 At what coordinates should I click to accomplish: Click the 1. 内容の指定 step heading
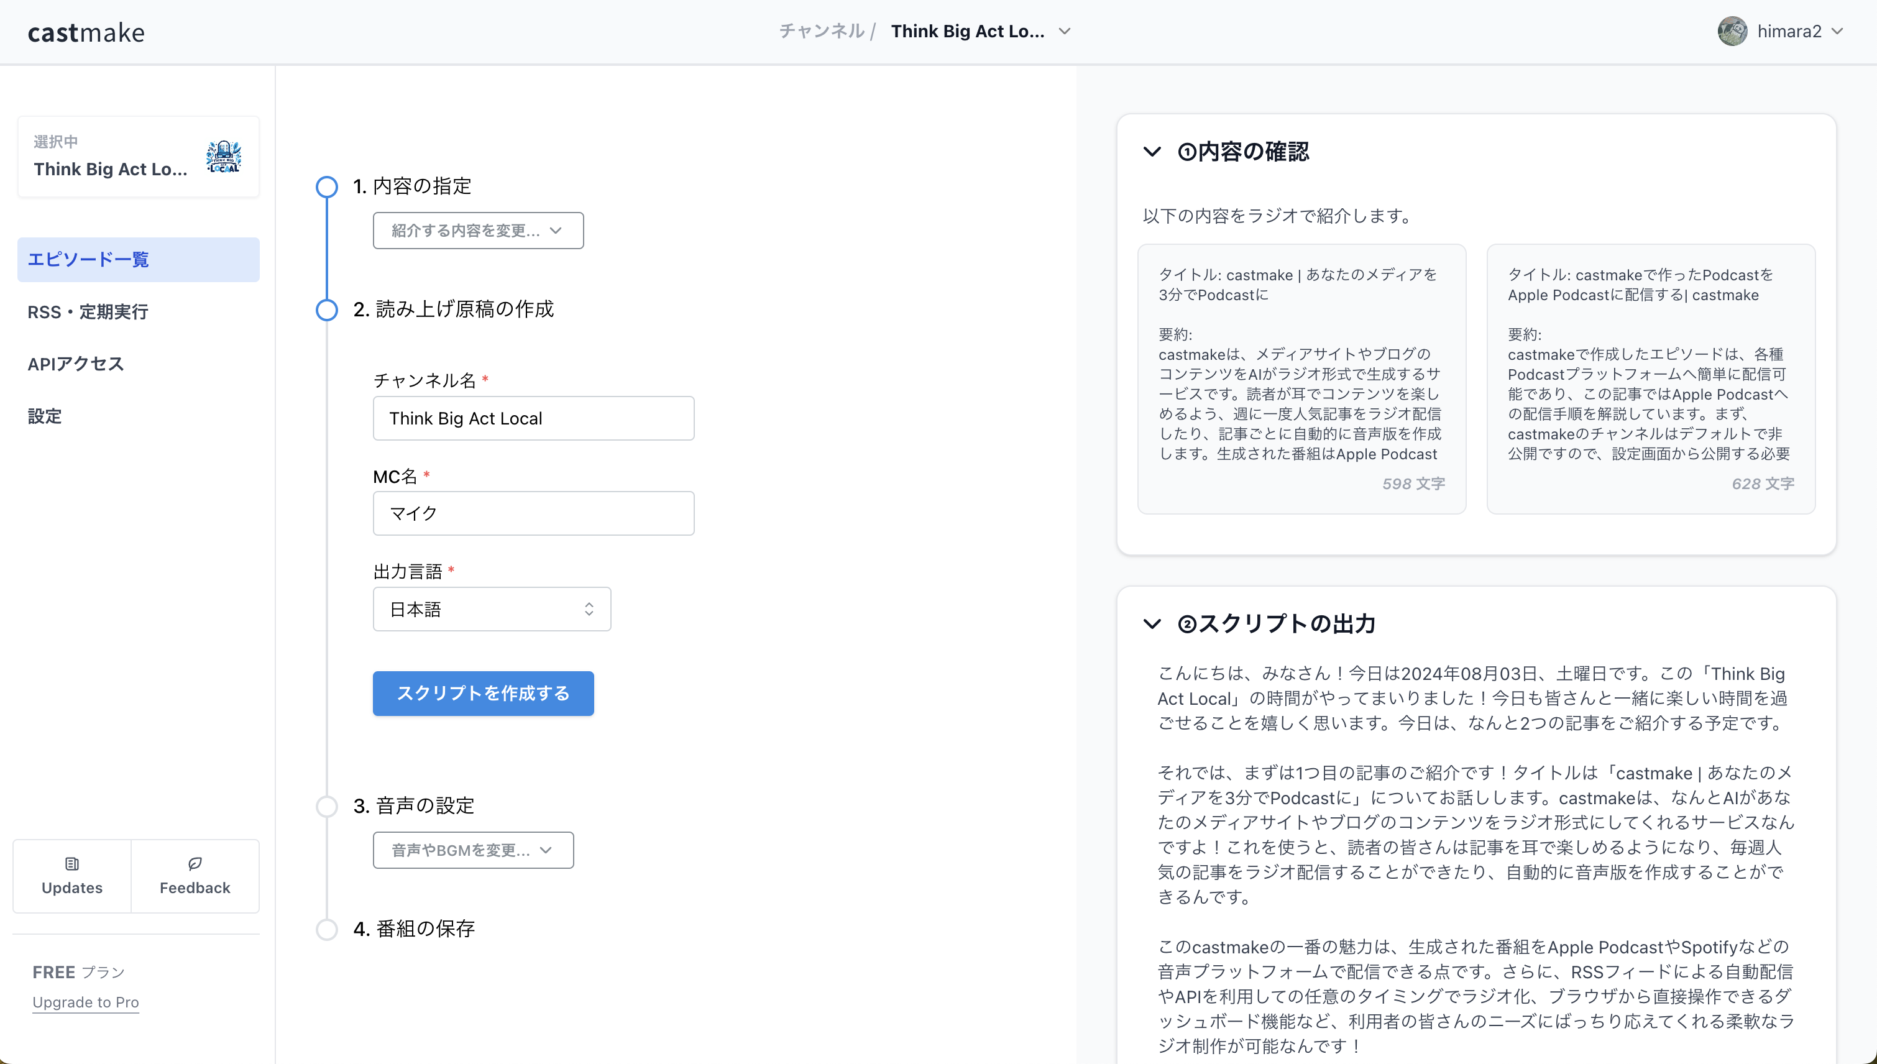tap(412, 186)
